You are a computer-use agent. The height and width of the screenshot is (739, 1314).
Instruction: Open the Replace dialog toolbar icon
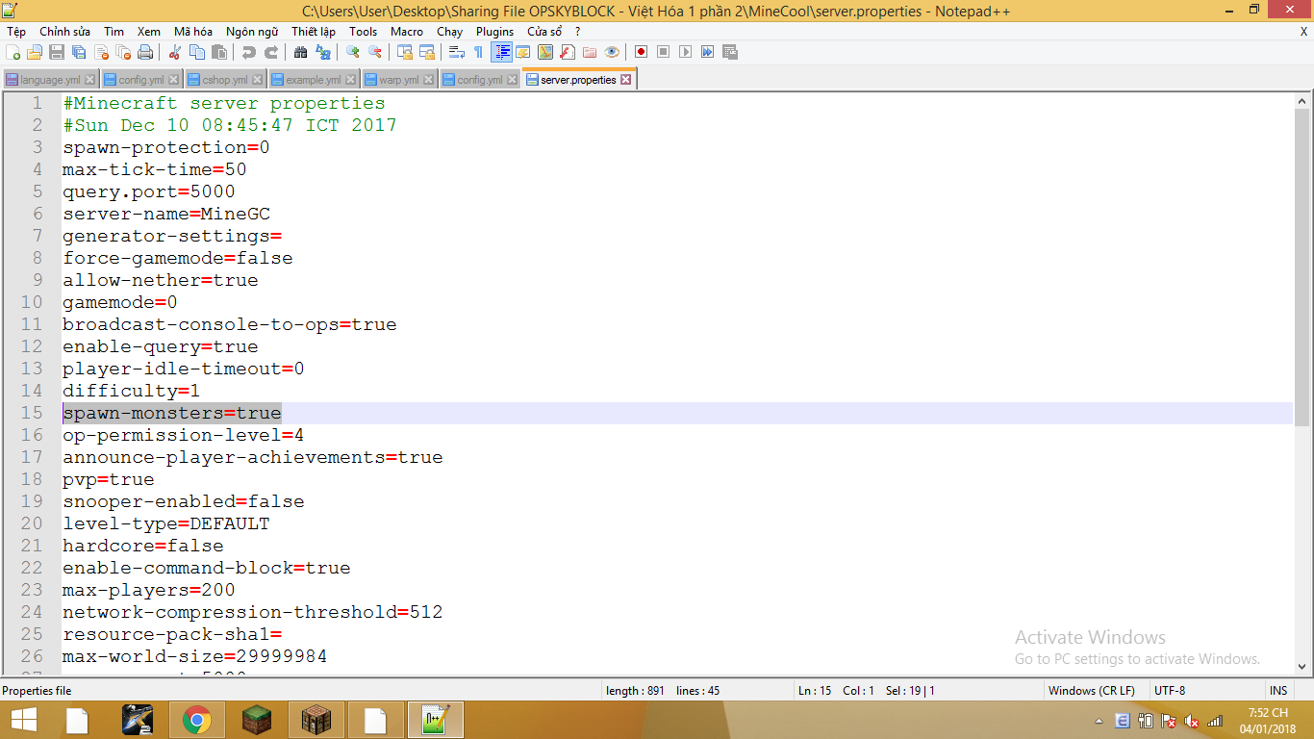tap(323, 52)
